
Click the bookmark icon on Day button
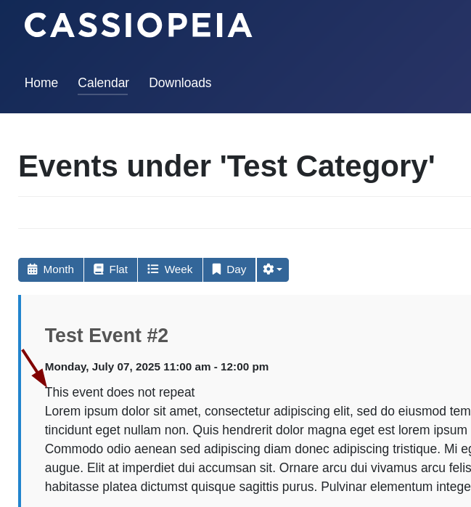pos(216,269)
